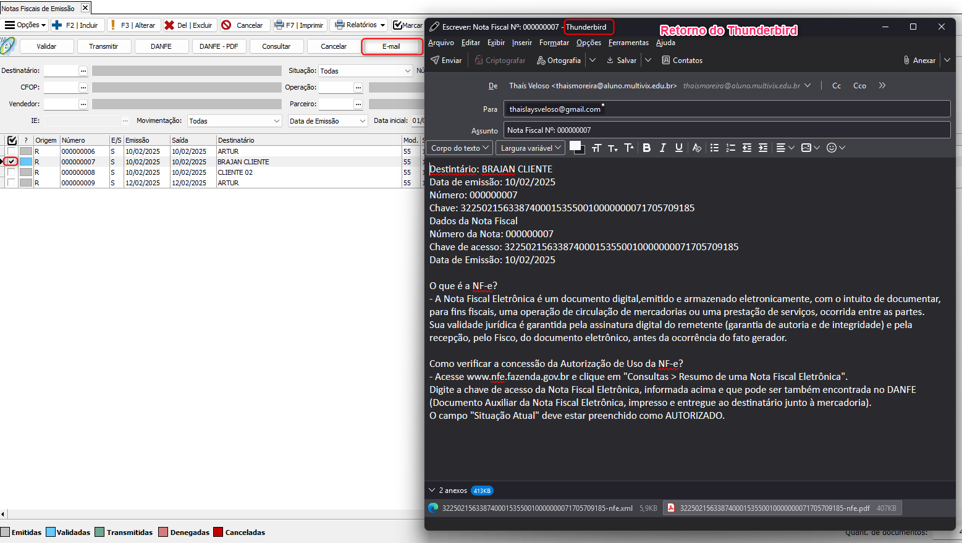Click the Bold formatting icon

coord(646,148)
